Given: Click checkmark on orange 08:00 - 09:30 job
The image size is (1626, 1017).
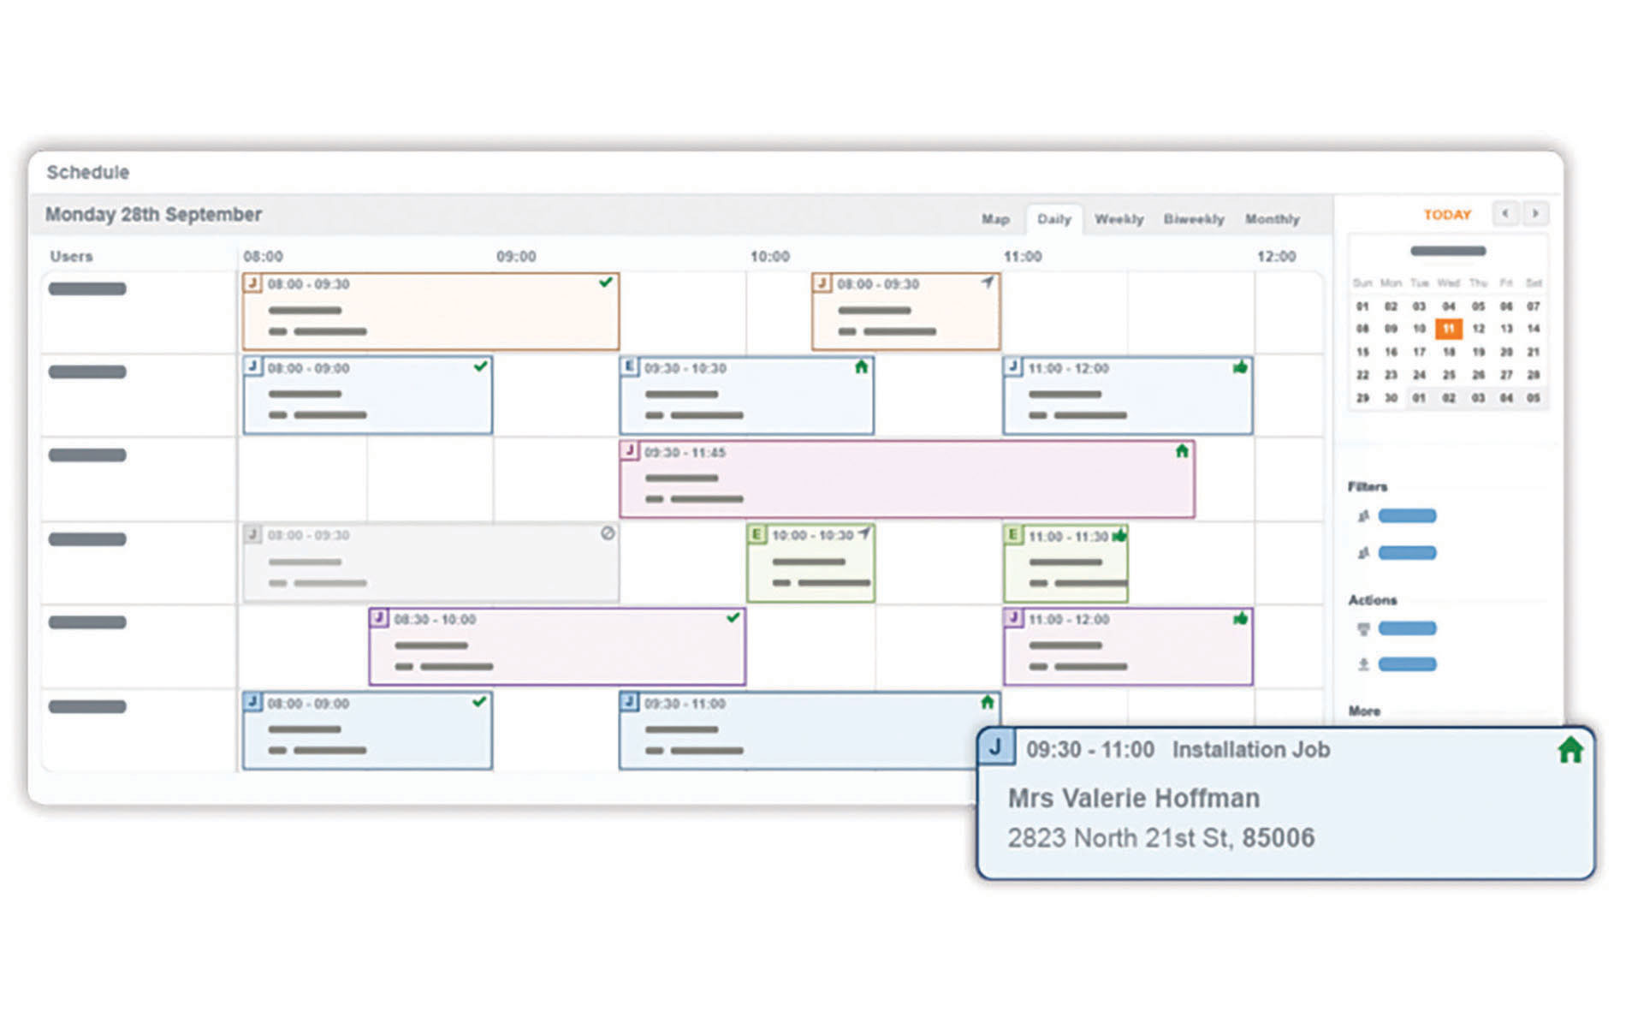Looking at the screenshot, I should (x=606, y=282).
